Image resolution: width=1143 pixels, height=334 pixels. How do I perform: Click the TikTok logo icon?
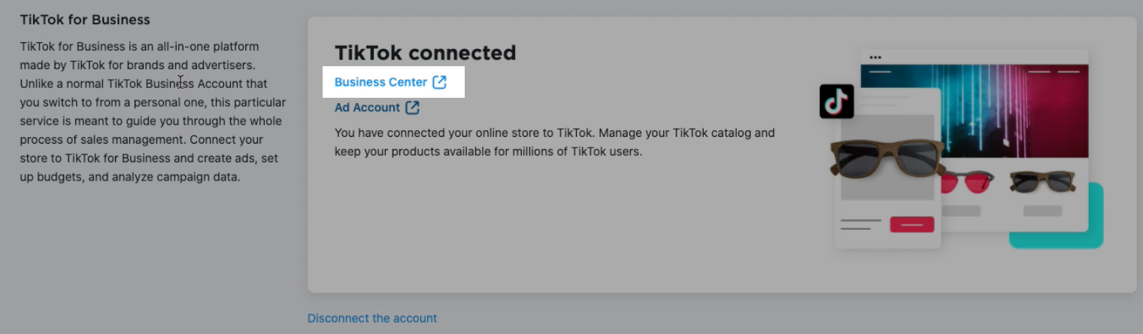836,102
